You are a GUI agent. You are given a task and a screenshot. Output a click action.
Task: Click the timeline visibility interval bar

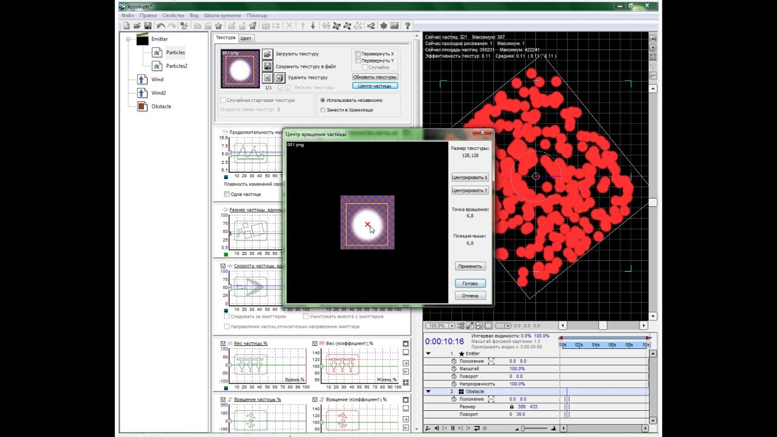click(604, 337)
